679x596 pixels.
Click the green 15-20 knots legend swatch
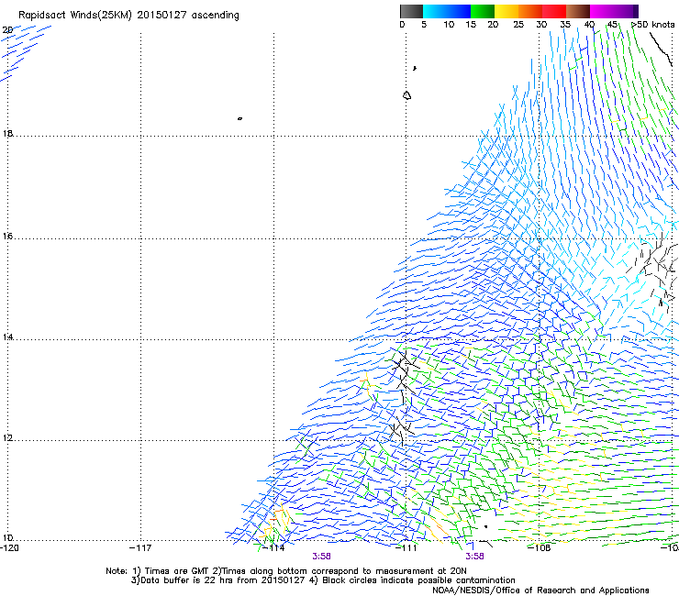click(483, 11)
